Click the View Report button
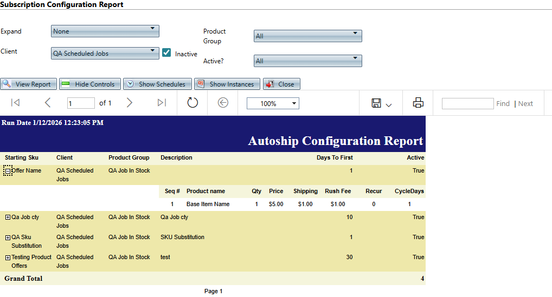This screenshot has height=297, width=552. coord(28,84)
